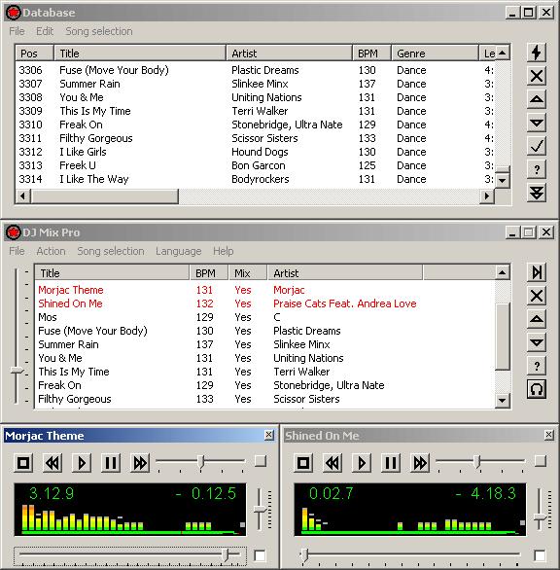
Task: Fast forward the Morjac Theme deck
Action: (140, 463)
